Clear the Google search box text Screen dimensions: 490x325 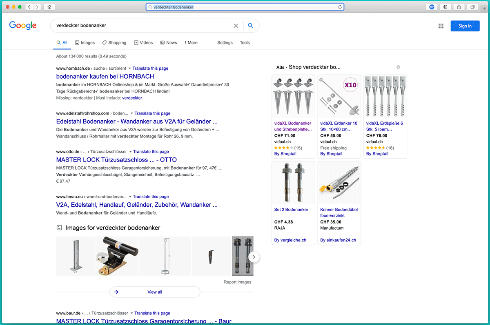[236, 26]
